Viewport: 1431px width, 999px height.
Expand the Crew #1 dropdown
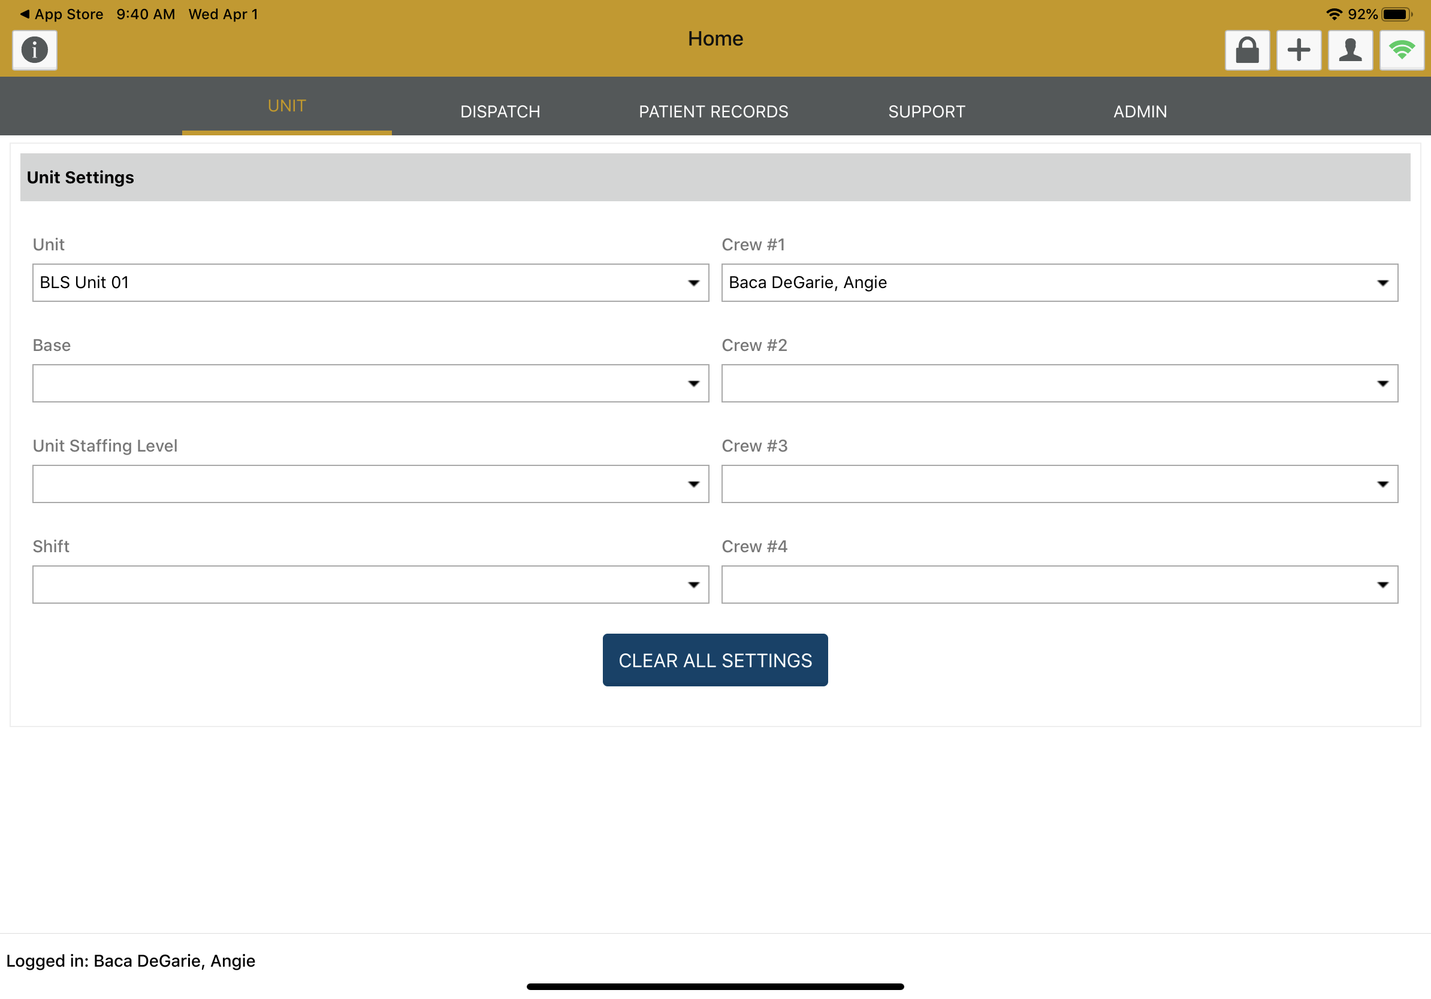tap(1059, 283)
